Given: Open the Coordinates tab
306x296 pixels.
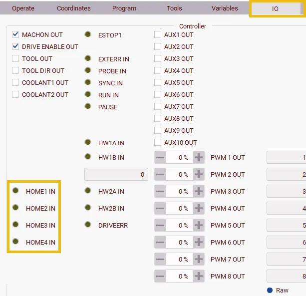Looking at the screenshot, I should [x=73, y=8].
